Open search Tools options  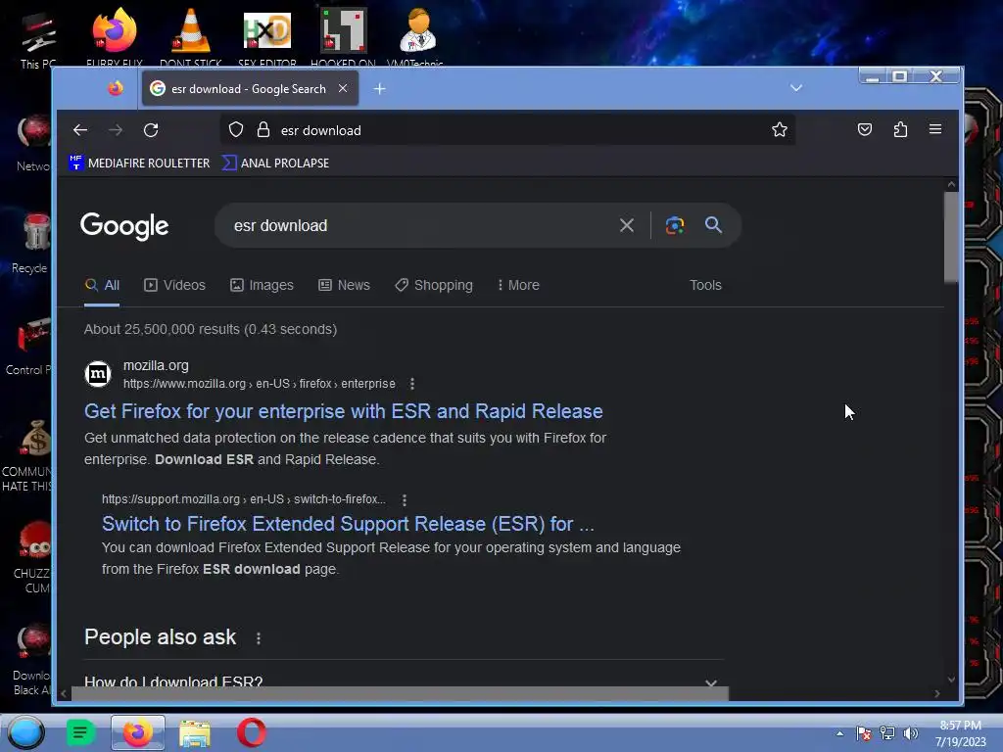click(705, 285)
